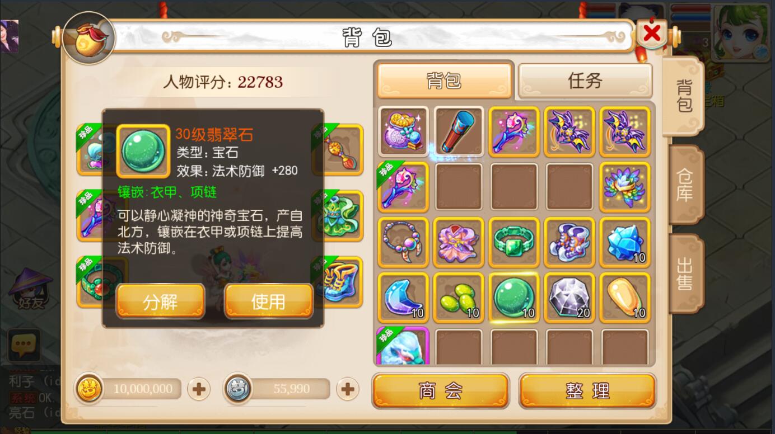Add more silver with plus button

click(x=347, y=389)
